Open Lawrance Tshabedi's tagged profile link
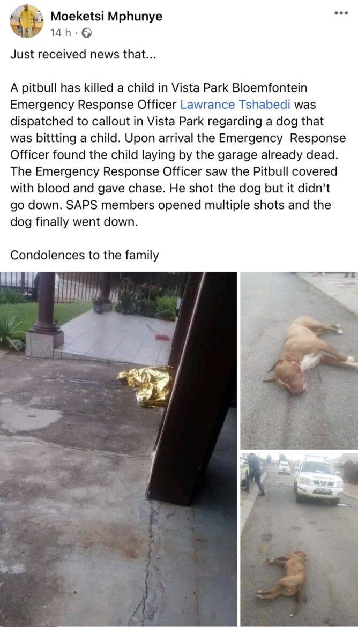The image size is (358, 627). [x=237, y=104]
